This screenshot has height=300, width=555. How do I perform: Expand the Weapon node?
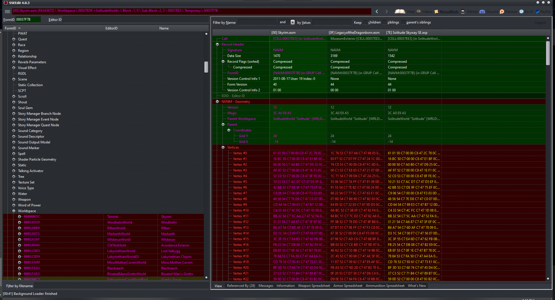click(x=14, y=199)
